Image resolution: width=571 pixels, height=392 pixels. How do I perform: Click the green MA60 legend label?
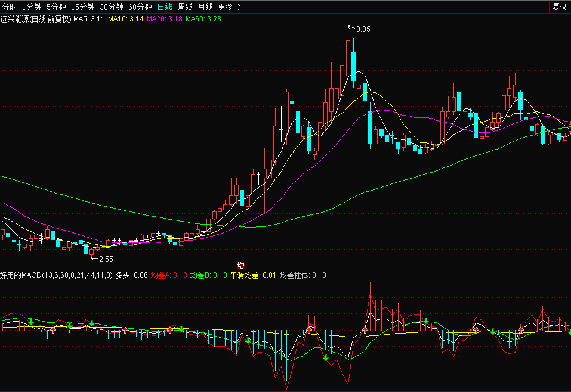(x=203, y=19)
